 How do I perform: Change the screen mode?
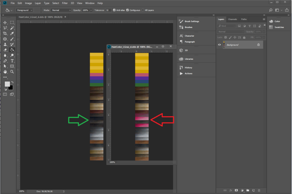(12, 94)
